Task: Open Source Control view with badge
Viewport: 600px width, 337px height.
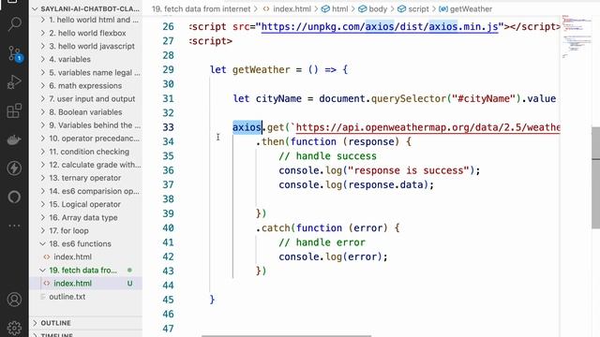Action: [x=15, y=54]
